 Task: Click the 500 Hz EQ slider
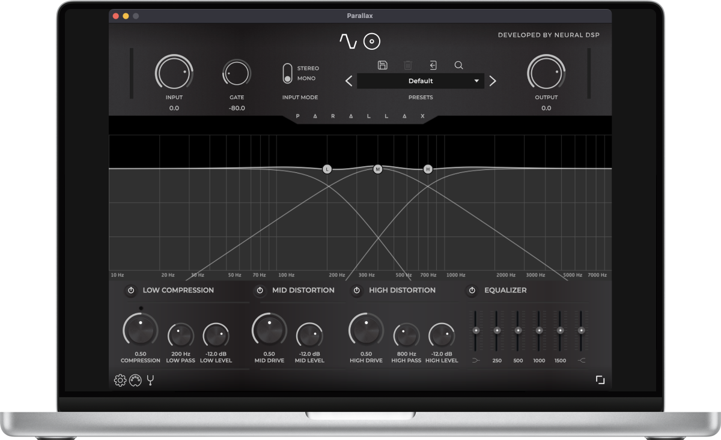[x=518, y=331]
